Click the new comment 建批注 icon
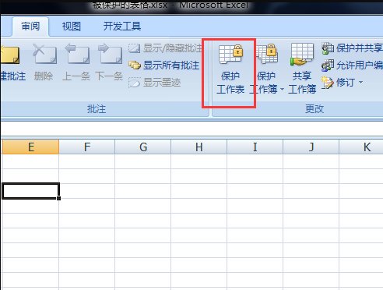 click(x=10, y=55)
